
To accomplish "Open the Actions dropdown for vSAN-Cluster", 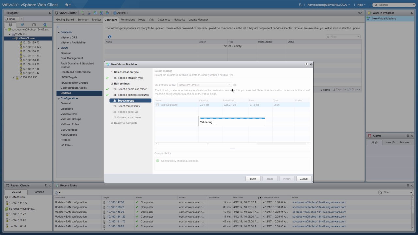I will (x=121, y=13).
